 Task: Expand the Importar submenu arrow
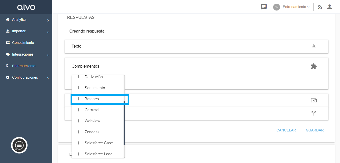pyautogui.click(x=48, y=32)
